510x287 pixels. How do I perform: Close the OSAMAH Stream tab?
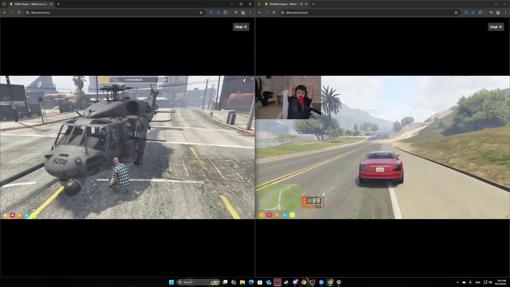pyautogui.click(x=306, y=4)
